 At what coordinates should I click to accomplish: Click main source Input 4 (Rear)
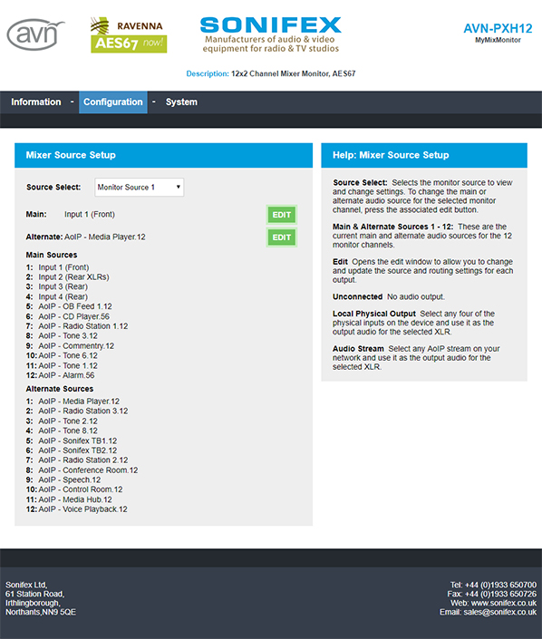[x=63, y=296]
